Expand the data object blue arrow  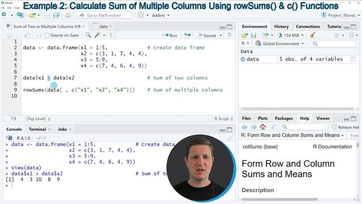(x=243, y=59)
